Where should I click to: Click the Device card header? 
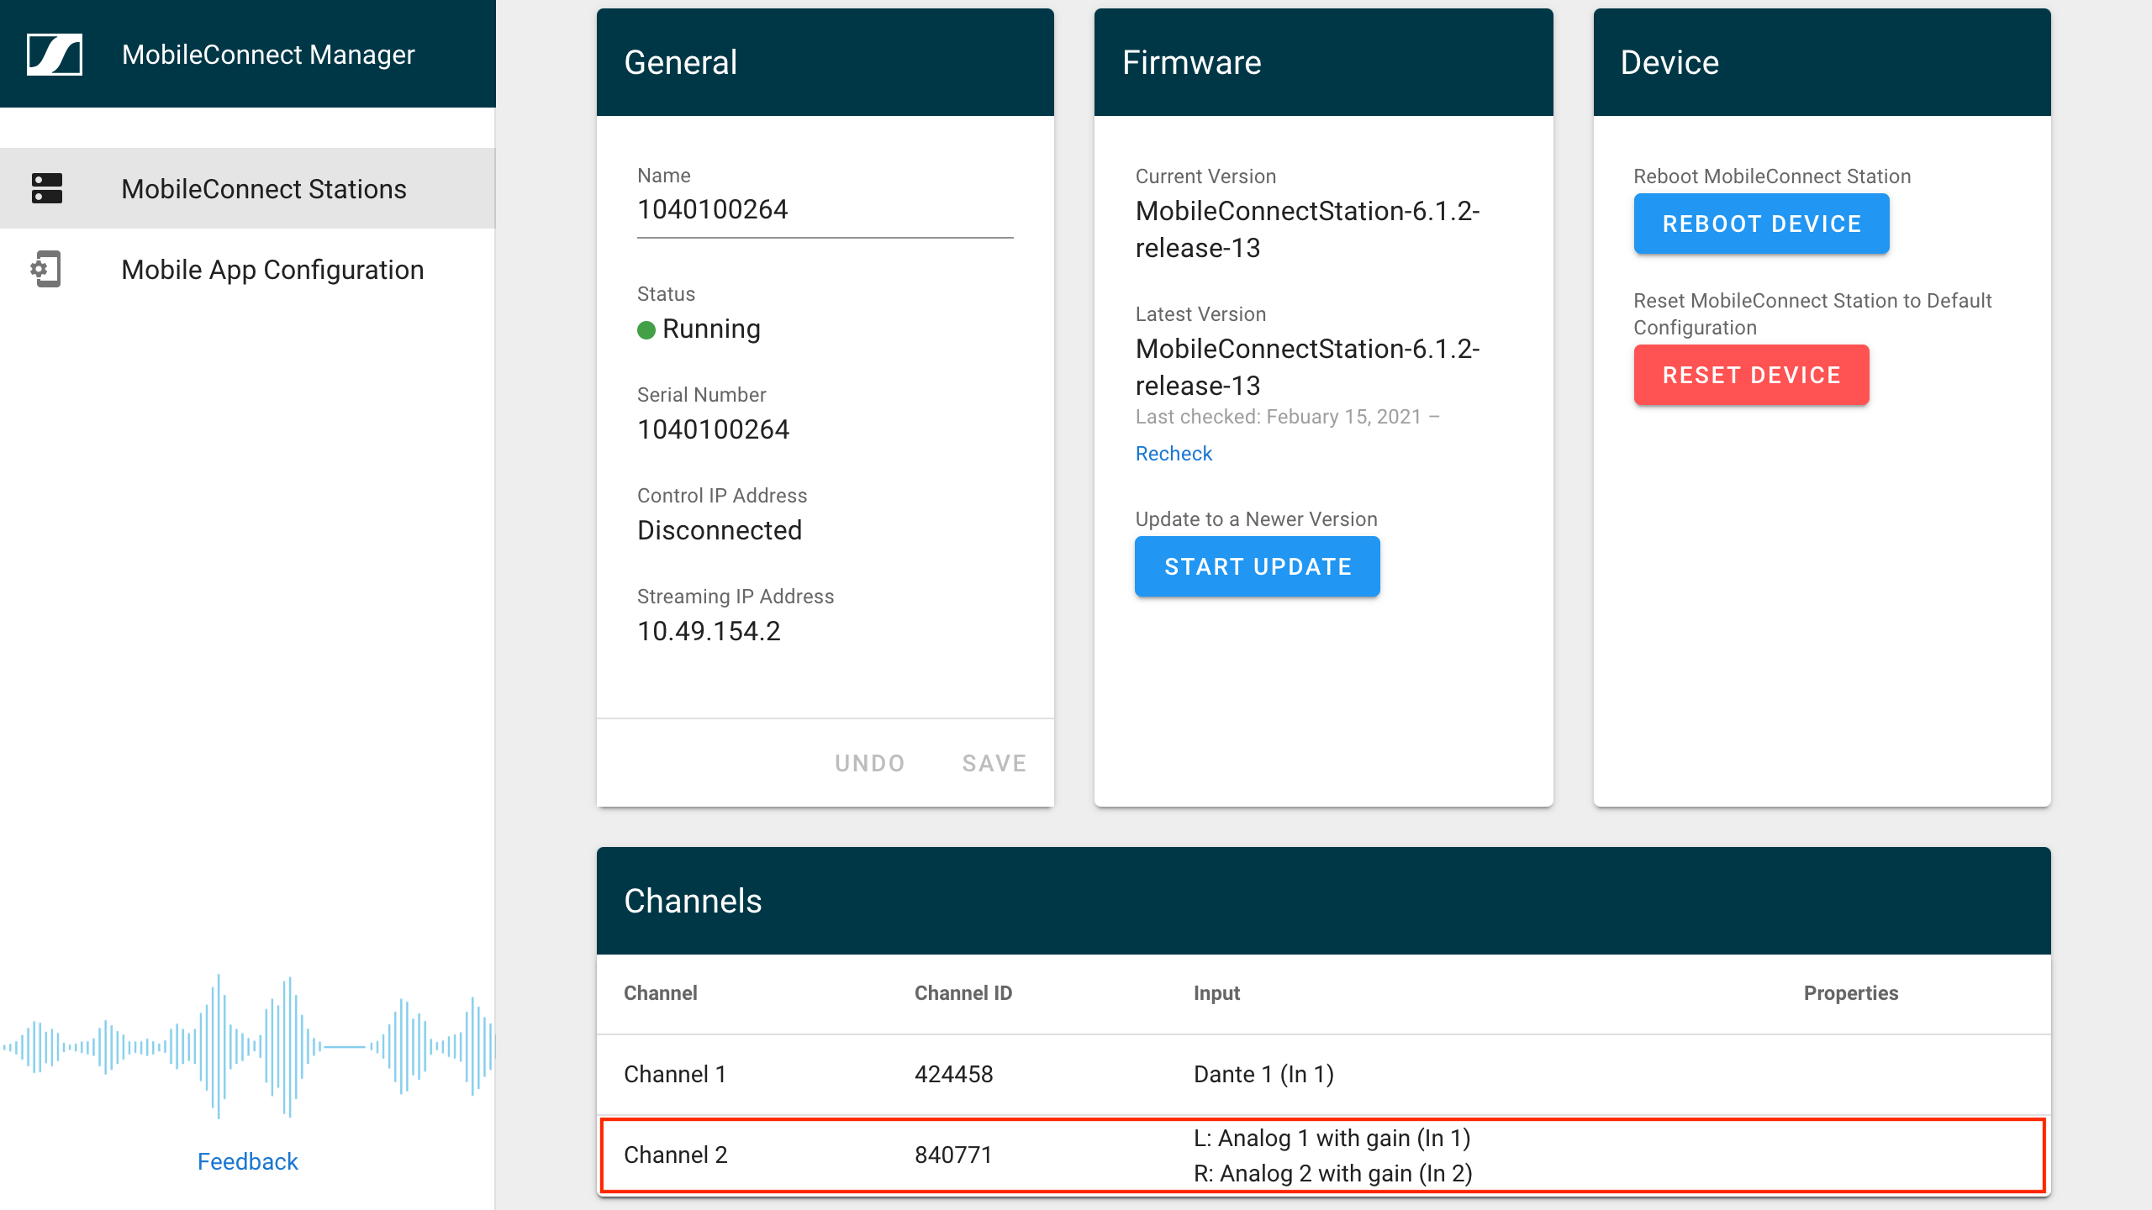point(1822,62)
